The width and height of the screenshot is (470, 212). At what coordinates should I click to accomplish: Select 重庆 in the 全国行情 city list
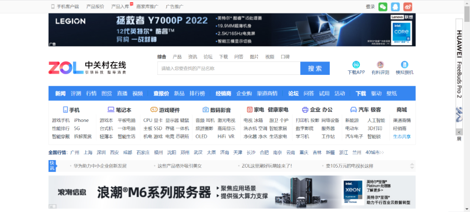click(304, 152)
